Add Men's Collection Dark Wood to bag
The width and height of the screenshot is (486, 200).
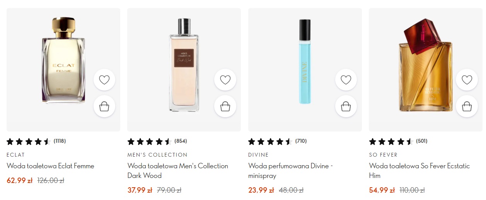click(225, 106)
